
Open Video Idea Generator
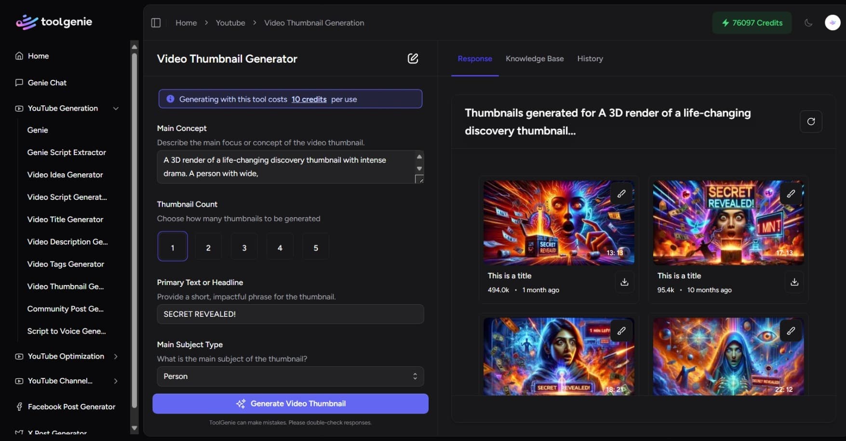tap(65, 175)
